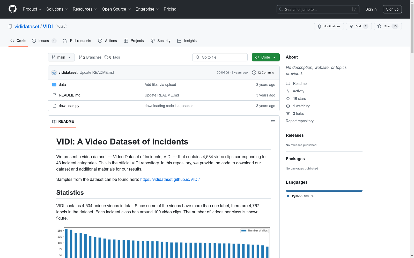
Task: Expand the main branch selector
Action: tap(61, 57)
